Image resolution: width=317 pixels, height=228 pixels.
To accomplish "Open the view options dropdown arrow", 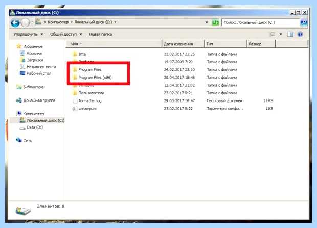I will tap(281, 34).
